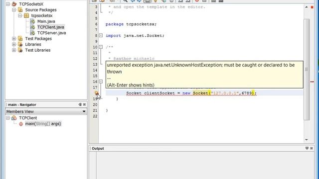Click the 'main - Navigator' panel title
Viewport: 319px width, 179px height.
point(22,105)
